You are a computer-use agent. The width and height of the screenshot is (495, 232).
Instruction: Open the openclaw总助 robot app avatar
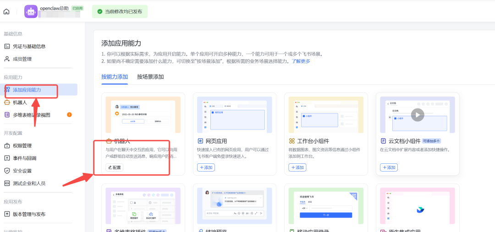point(31,11)
